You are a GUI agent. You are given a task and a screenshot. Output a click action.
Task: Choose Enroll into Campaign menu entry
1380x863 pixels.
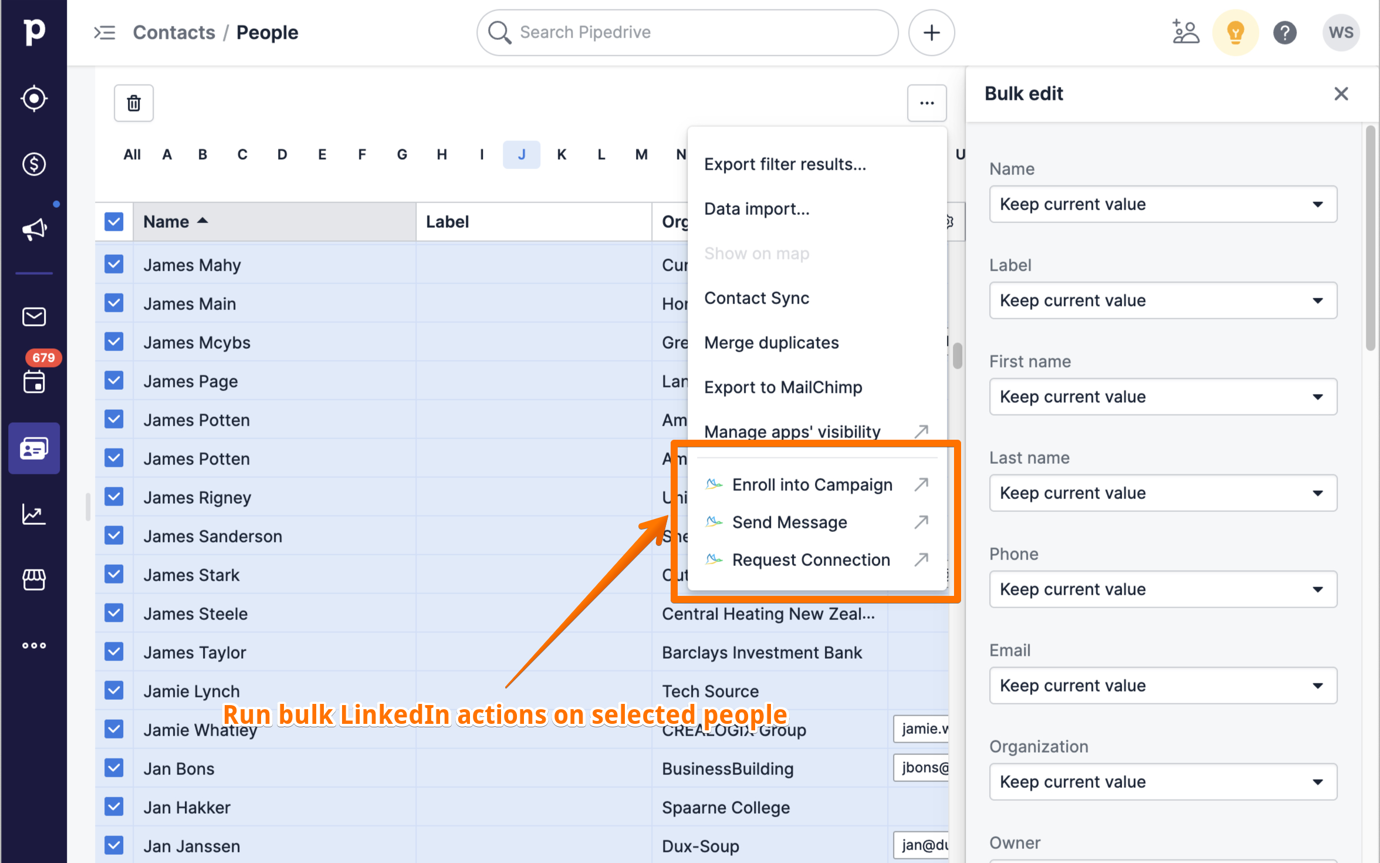click(812, 485)
